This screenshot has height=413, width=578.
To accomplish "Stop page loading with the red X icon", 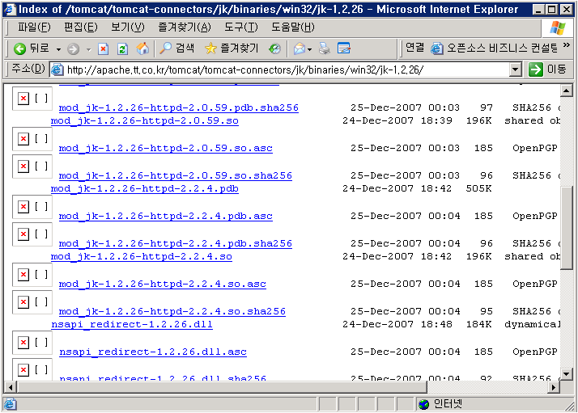I will [x=104, y=48].
